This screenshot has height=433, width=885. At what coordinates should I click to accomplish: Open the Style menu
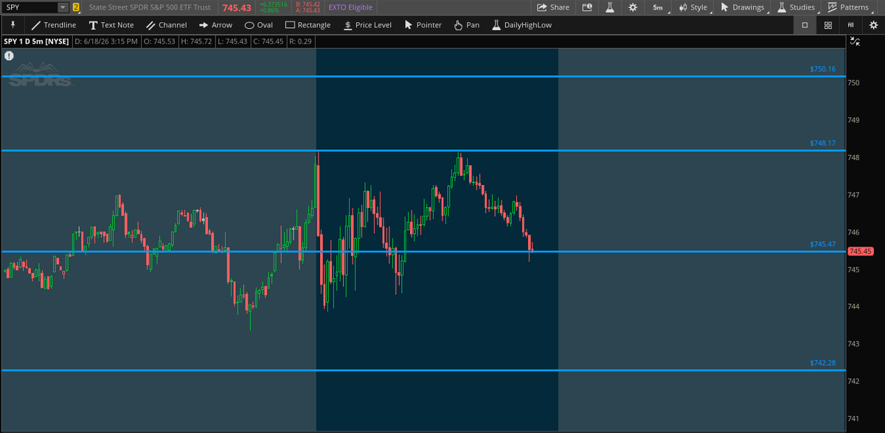[693, 7]
